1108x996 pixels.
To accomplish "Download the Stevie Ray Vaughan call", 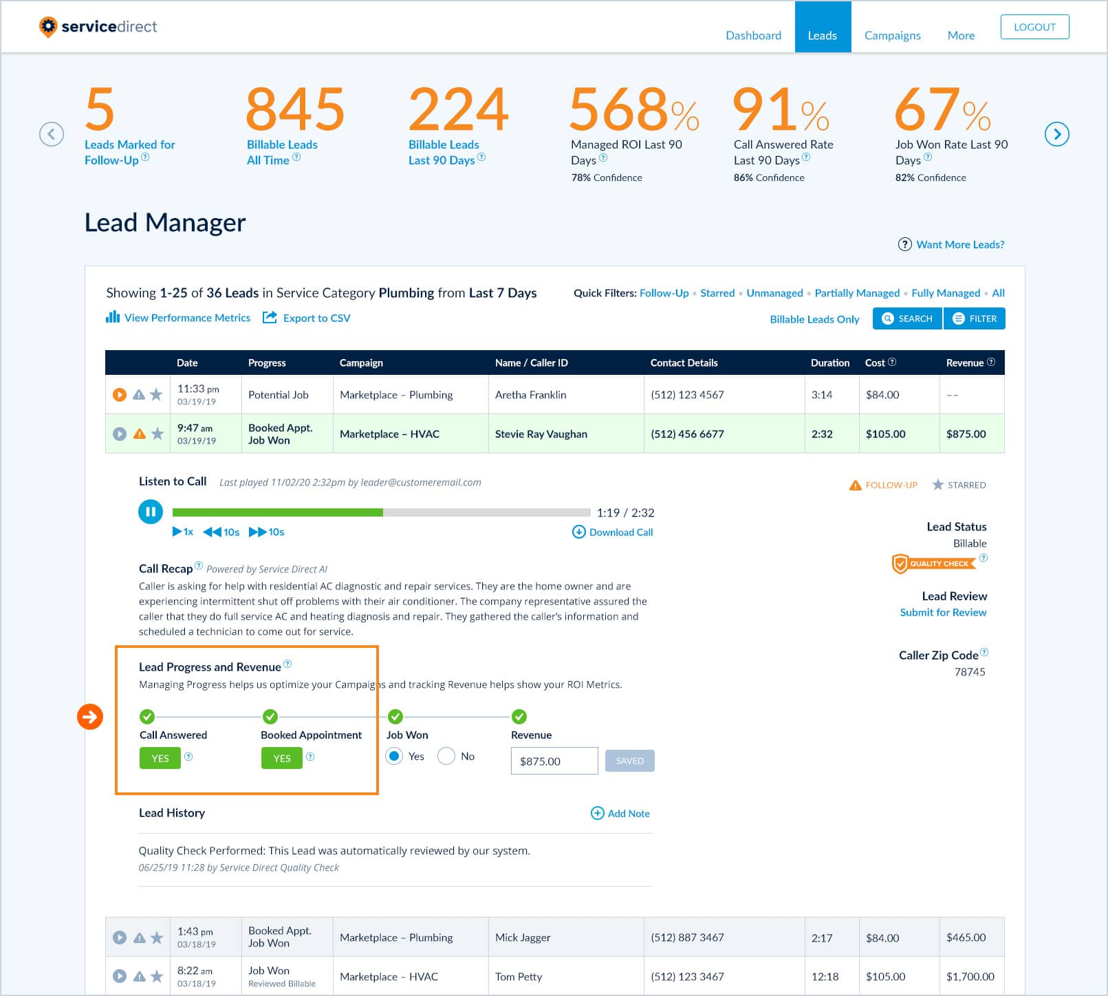I will 611,532.
